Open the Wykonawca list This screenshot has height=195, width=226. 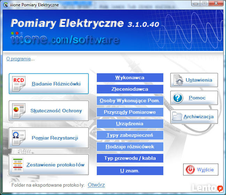click(x=130, y=77)
